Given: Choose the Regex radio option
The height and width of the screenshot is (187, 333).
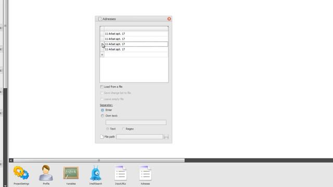Looking at the screenshot, I should [123, 129].
